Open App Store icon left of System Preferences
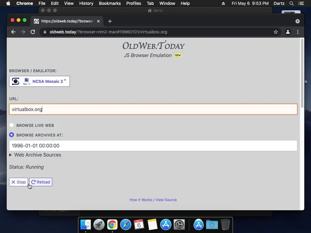 166,225
